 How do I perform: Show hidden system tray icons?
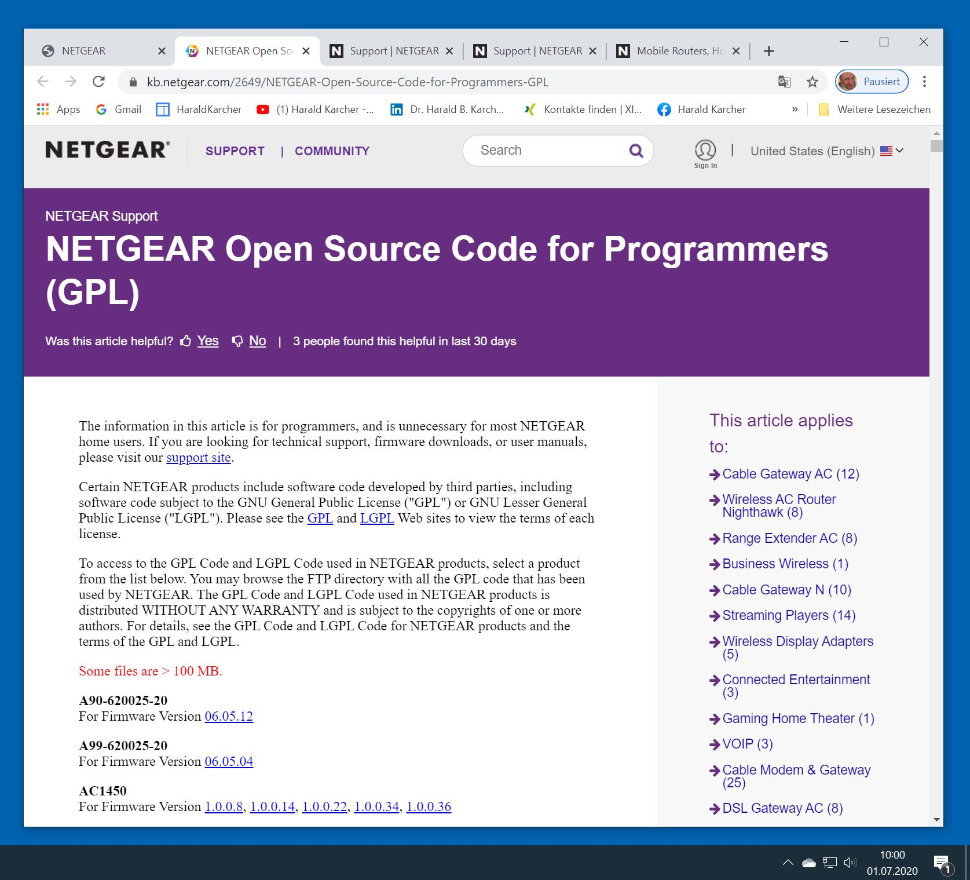[x=788, y=863]
